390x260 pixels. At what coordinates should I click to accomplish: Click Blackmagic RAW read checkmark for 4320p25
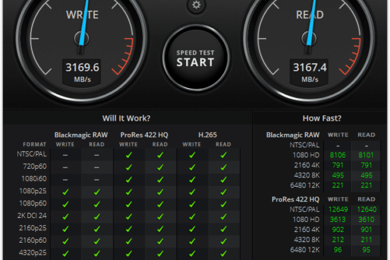point(97,253)
